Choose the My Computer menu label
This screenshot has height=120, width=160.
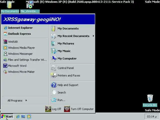[67, 58]
